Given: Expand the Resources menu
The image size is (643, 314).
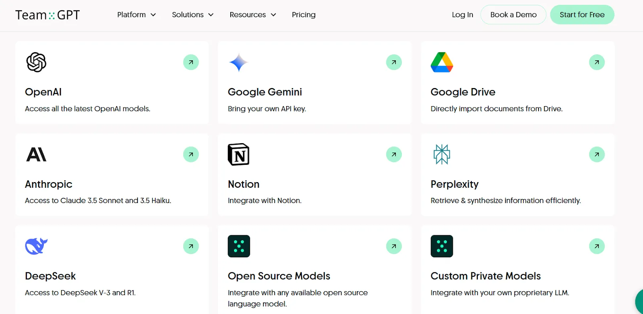Looking at the screenshot, I should click(253, 15).
